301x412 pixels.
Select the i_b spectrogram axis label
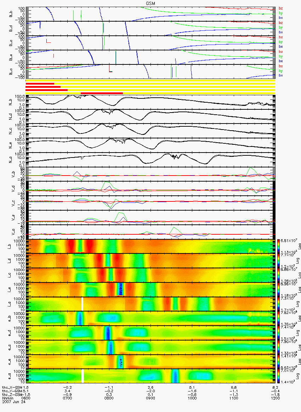pos(8,246)
